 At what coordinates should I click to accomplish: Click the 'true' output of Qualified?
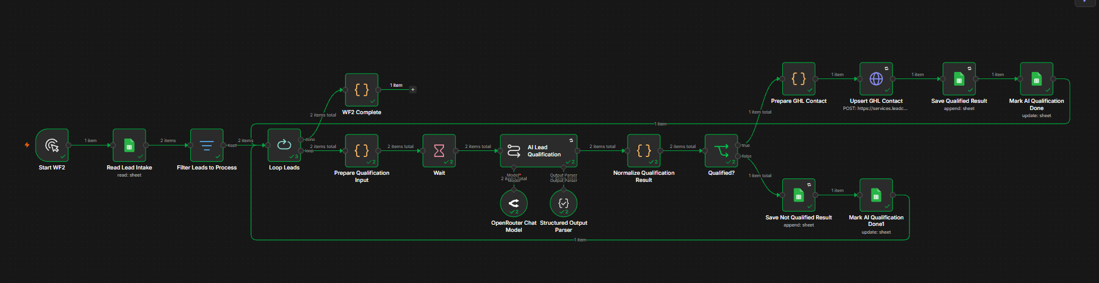click(x=738, y=145)
